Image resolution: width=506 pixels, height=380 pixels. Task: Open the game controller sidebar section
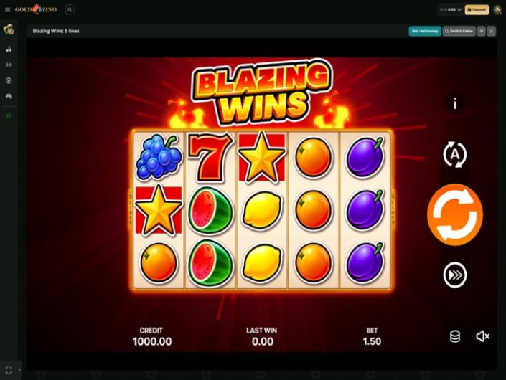point(9,96)
